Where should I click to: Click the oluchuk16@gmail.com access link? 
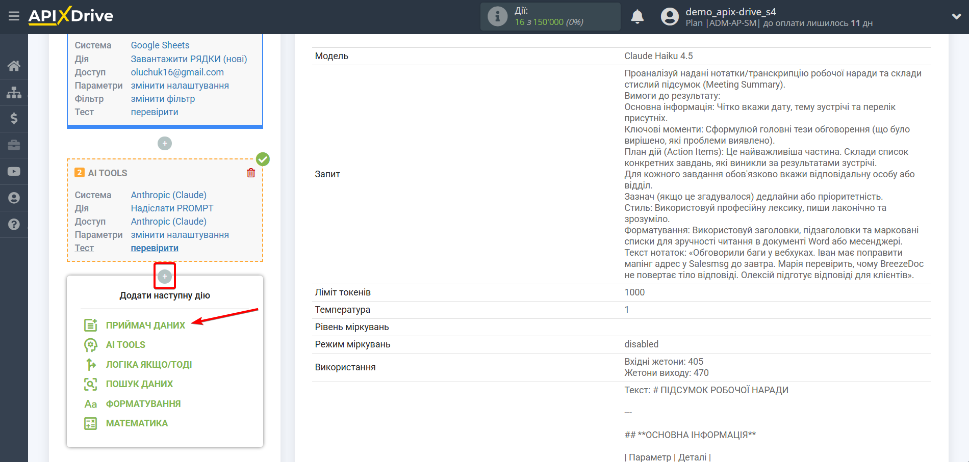click(x=177, y=72)
